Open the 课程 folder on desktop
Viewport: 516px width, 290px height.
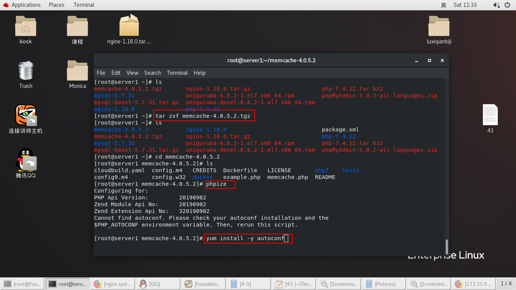coord(77,26)
